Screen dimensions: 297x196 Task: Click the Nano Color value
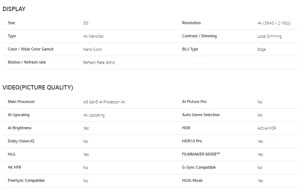click(92, 49)
